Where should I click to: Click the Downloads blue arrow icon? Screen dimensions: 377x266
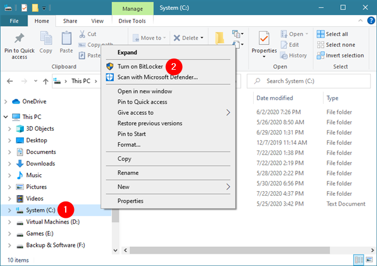pos(20,163)
